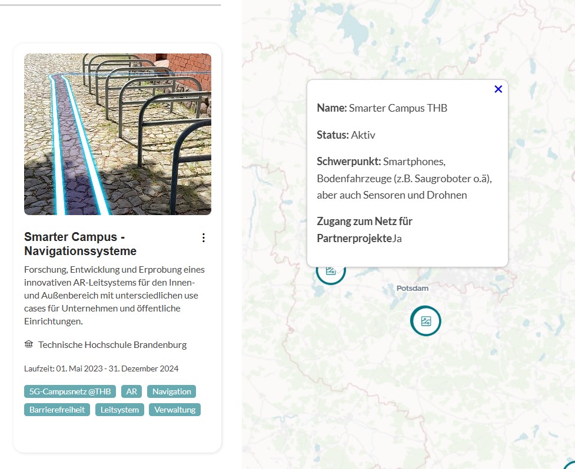Choose the Barrierefreiheit tag

coord(57,410)
